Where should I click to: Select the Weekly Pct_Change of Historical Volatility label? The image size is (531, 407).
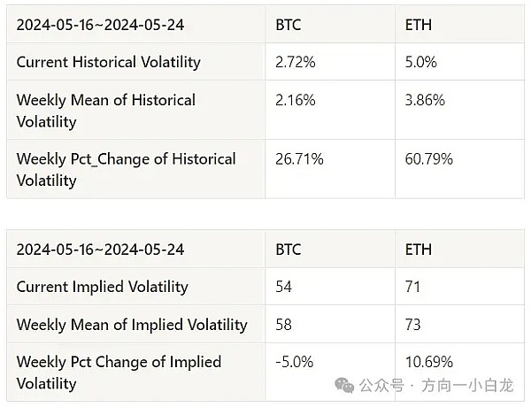pyautogui.click(x=127, y=169)
